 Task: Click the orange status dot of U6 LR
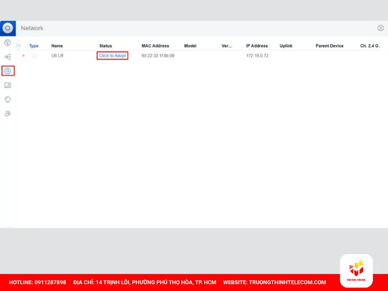pos(23,56)
